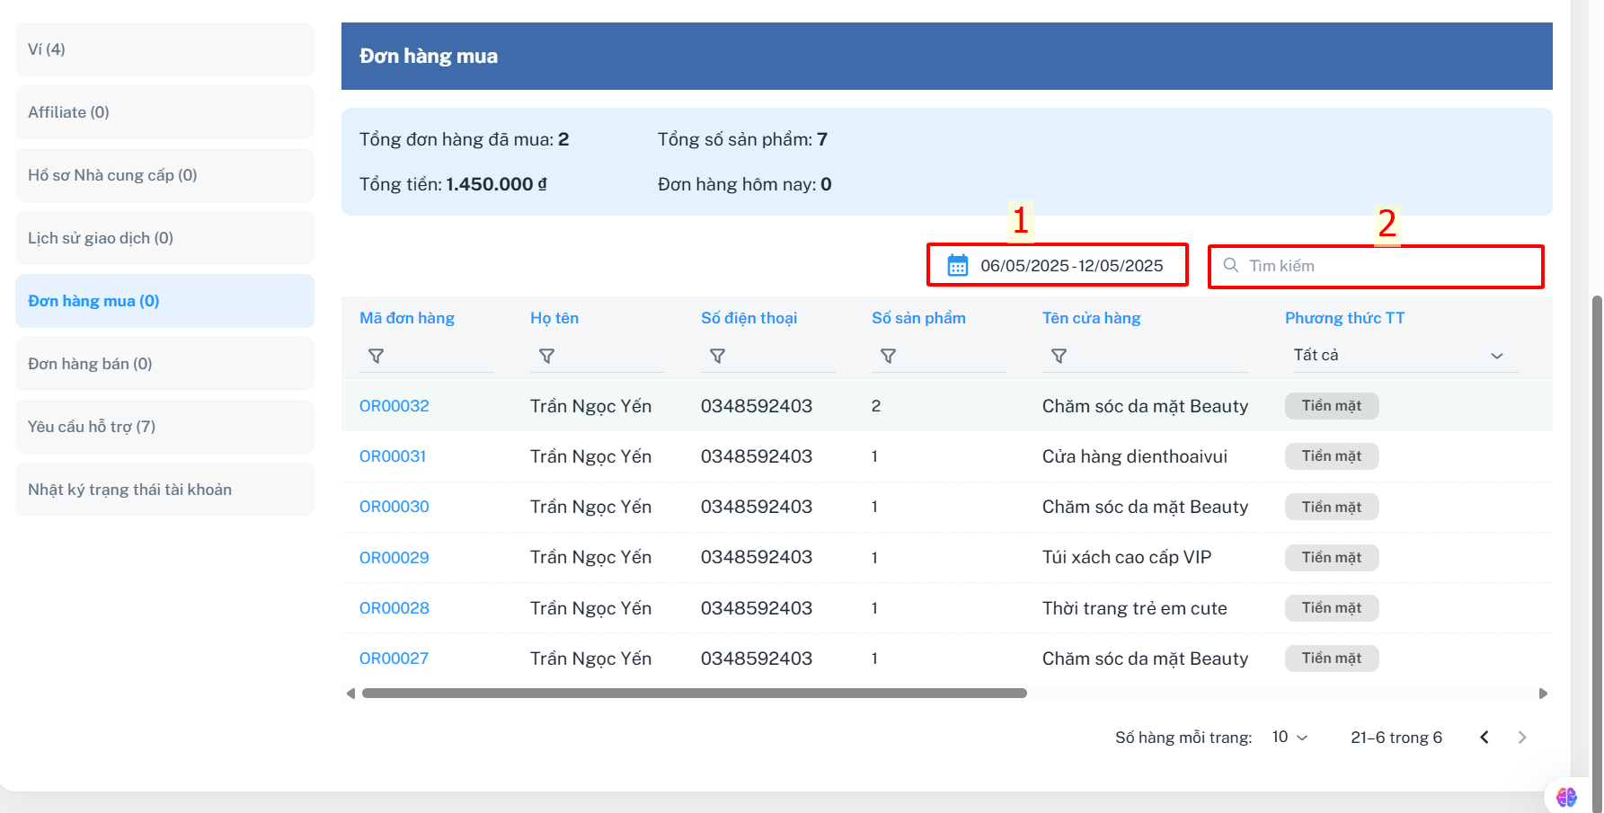Open order link OR00032
Viewport: 1604px width, 813px height.
(x=394, y=406)
